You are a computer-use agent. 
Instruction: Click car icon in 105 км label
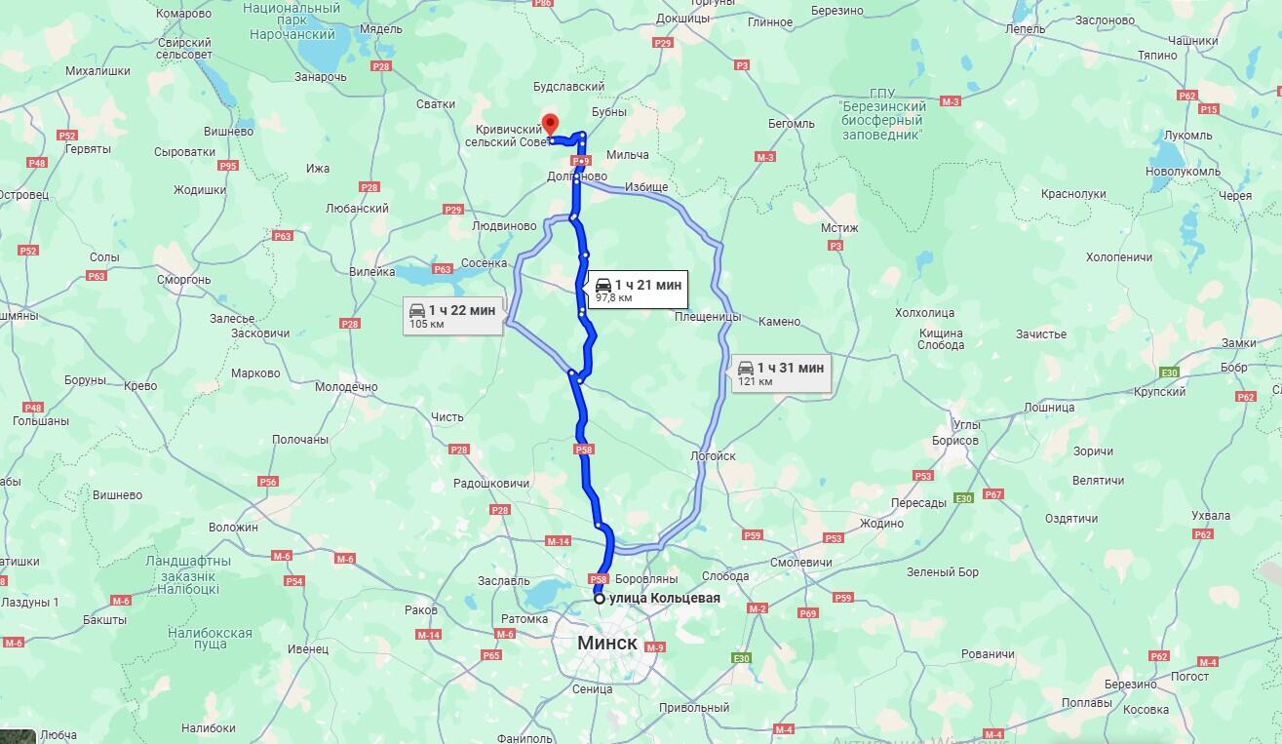[417, 310]
